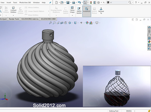
Task: Switch to SOLIDWORKS Add-Ins tab
Action: [x=30, y=19]
